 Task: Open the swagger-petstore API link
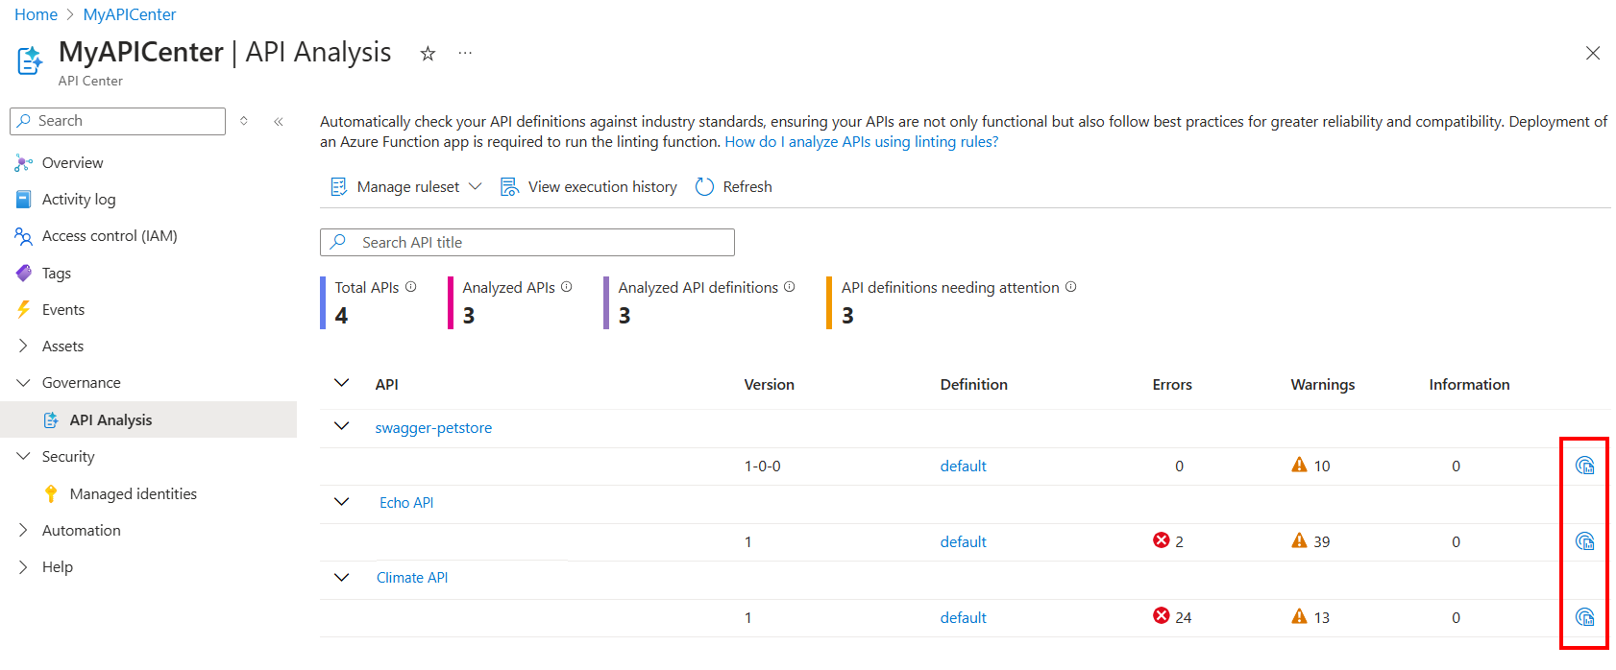point(433,428)
